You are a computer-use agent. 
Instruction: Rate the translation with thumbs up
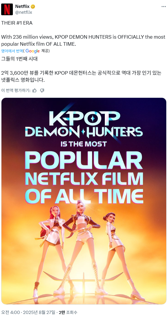click(x=34, y=90)
